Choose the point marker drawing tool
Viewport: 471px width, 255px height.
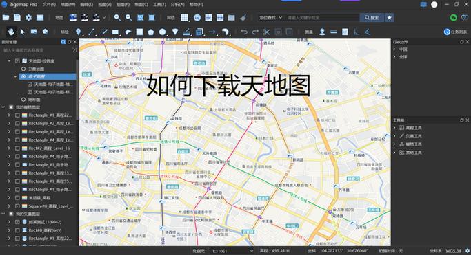click(79, 32)
